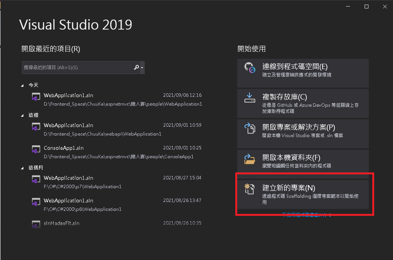Open WebApplication1.sln from C#2000\p6 folder
Screen dimensions: 393x260
coord(117,205)
